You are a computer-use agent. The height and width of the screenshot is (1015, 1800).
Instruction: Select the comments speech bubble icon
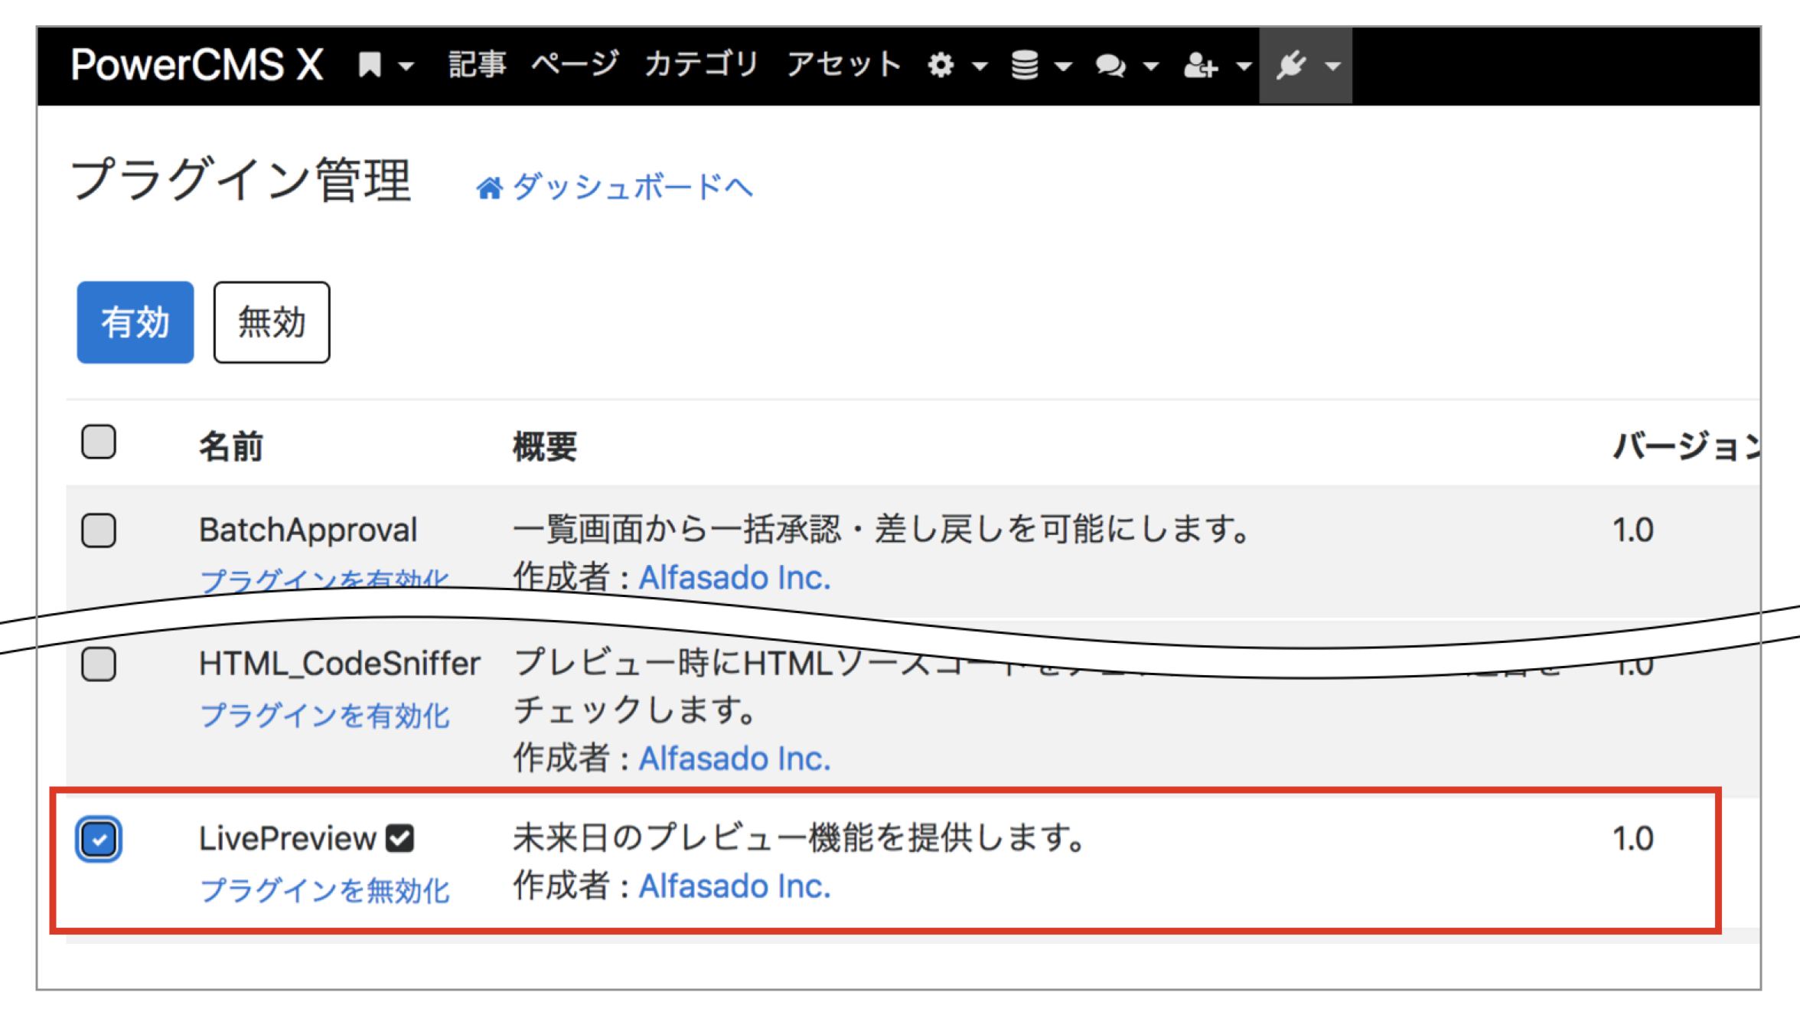click(1111, 66)
